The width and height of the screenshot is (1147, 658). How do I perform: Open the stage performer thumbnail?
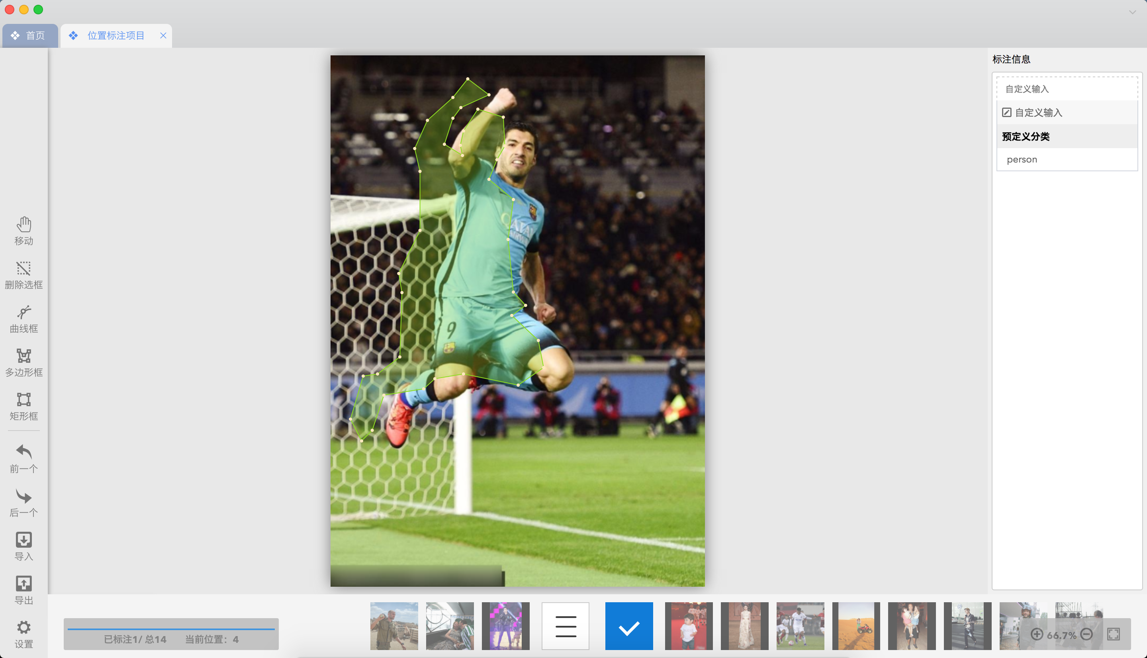click(505, 626)
